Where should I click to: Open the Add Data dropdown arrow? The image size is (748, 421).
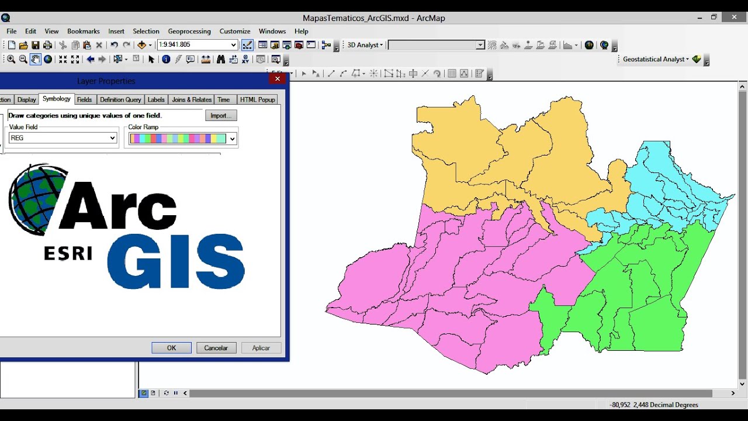pos(150,45)
